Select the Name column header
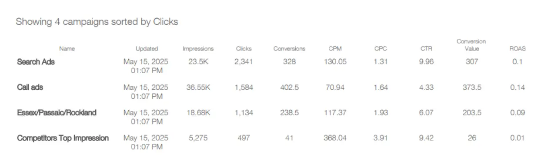Viewport: 541px width, 162px height. [67, 49]
